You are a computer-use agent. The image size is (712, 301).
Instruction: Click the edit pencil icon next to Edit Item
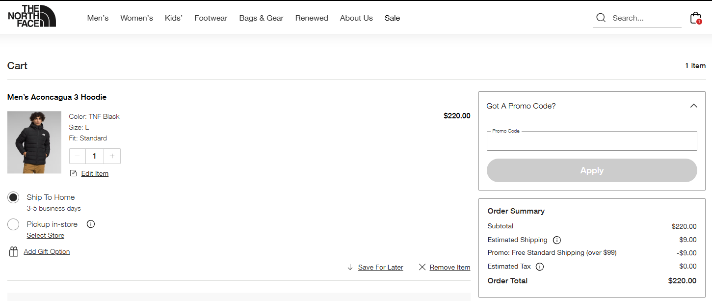(x=73, y=173)
